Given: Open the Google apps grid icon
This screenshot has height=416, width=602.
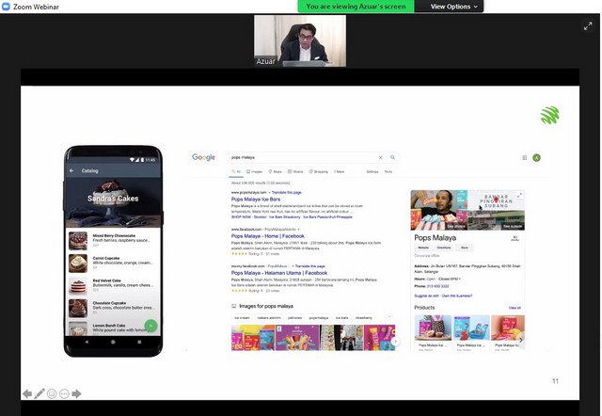Looking at the screenshot, I should click(525, 158).
